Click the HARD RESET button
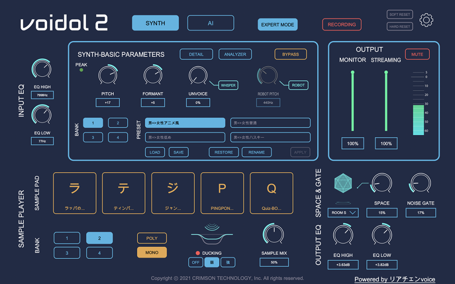The height and width of the screenshot is (284, 455). [x=400, y=26]
